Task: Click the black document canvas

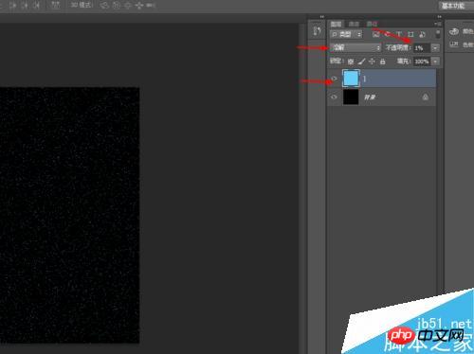Action: [x=69, y=215]
